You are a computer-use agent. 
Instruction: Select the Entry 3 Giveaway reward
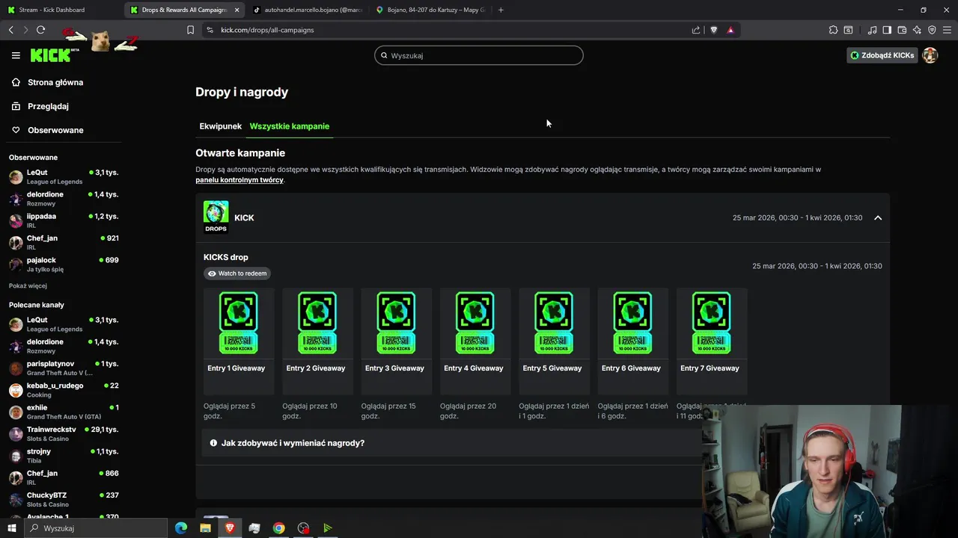[397, 341]
